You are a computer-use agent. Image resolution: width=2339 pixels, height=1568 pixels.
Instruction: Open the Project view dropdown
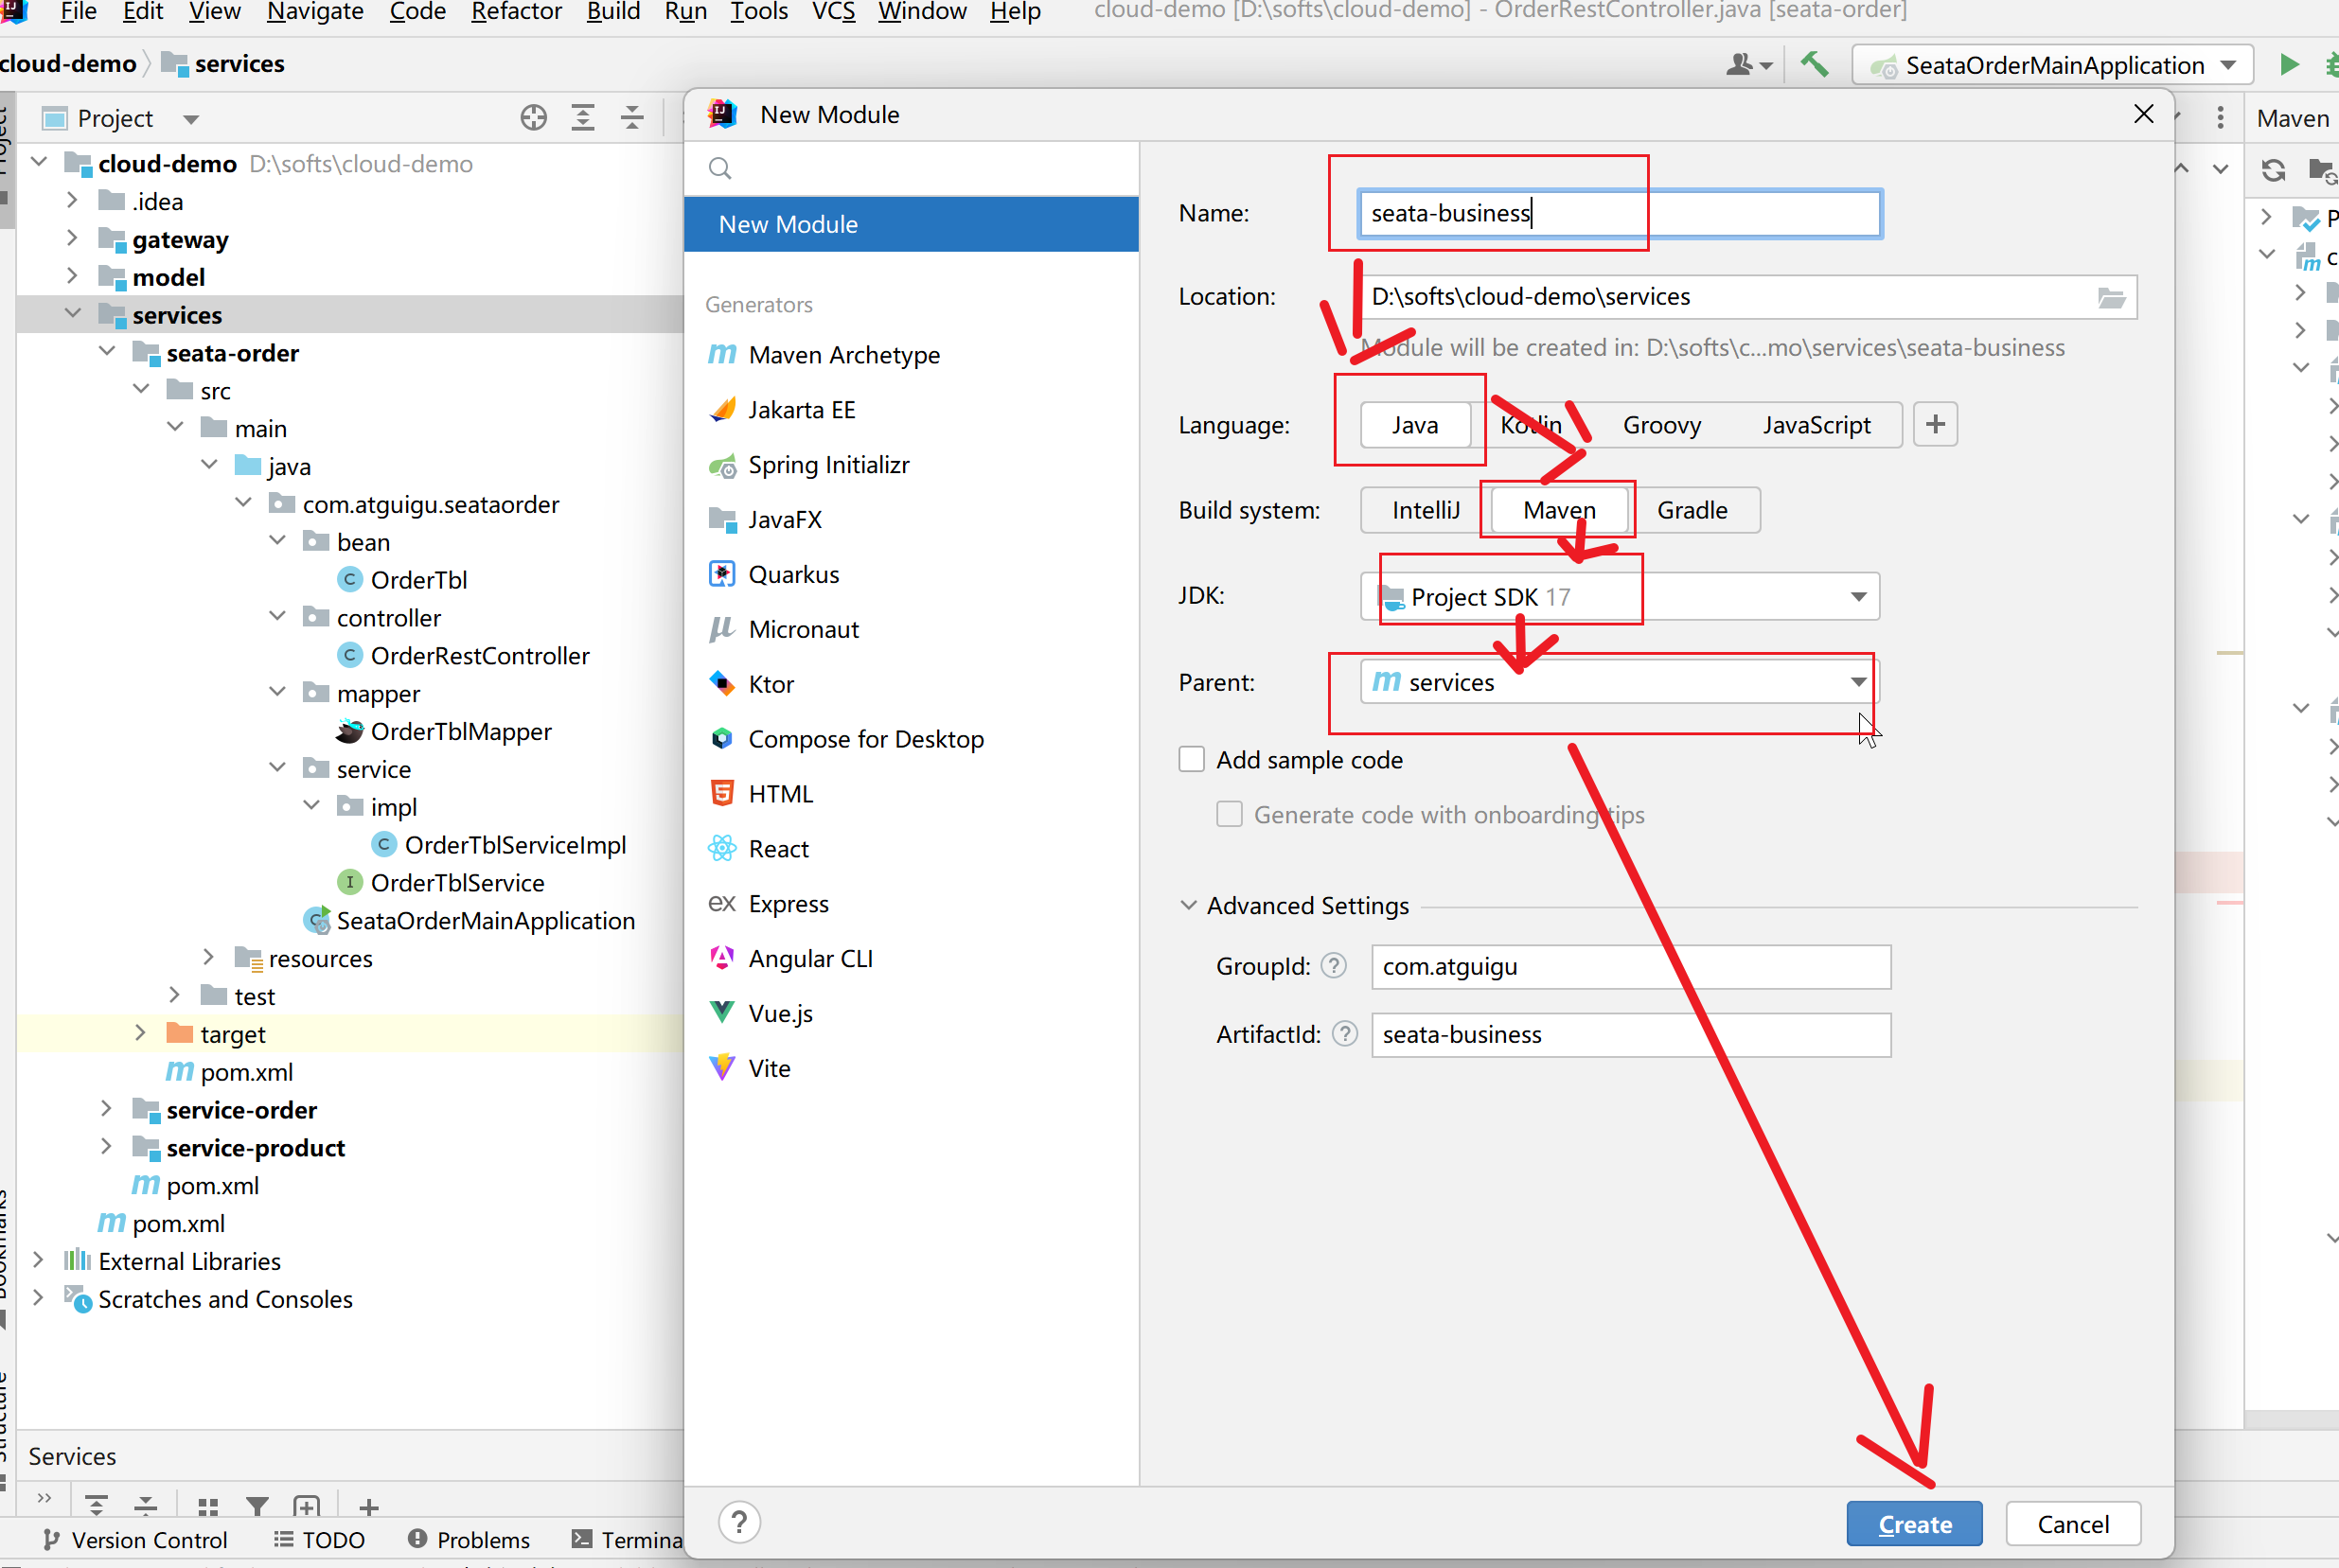(190, 119)
